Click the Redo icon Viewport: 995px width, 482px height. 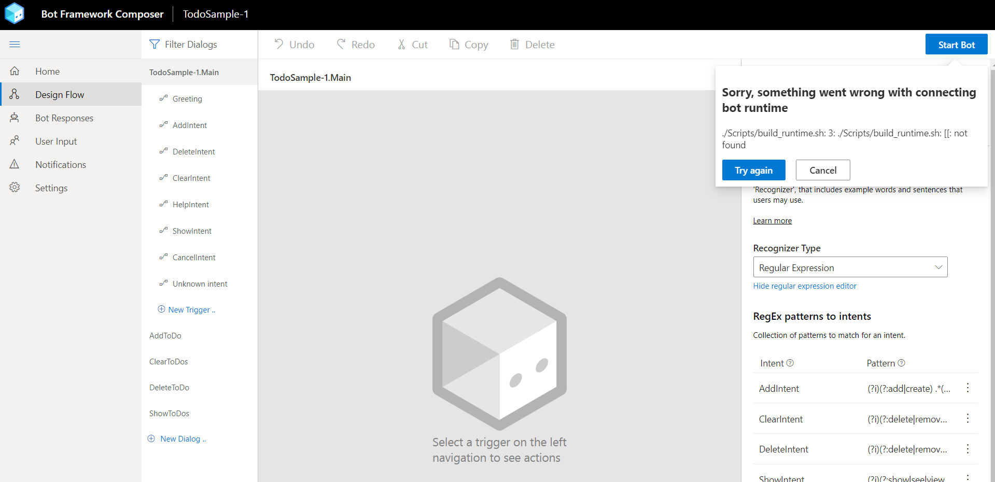(x=341, y=44)
